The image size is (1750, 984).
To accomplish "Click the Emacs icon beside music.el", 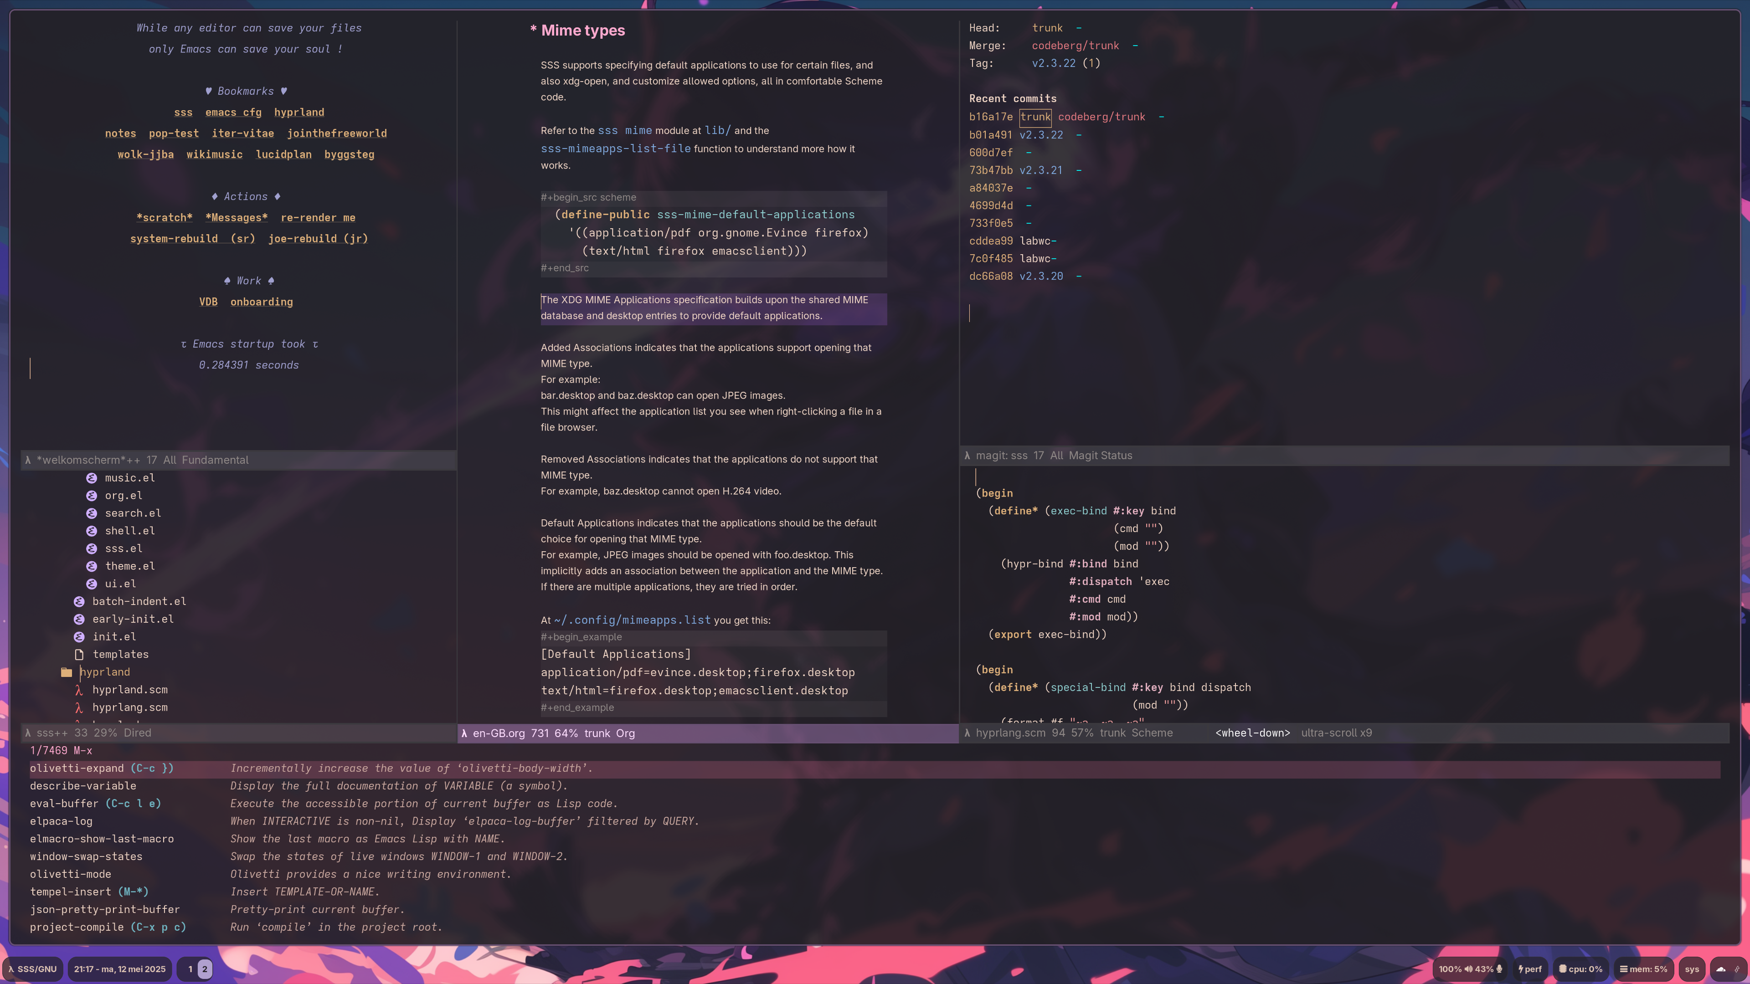I will [92, 478].
